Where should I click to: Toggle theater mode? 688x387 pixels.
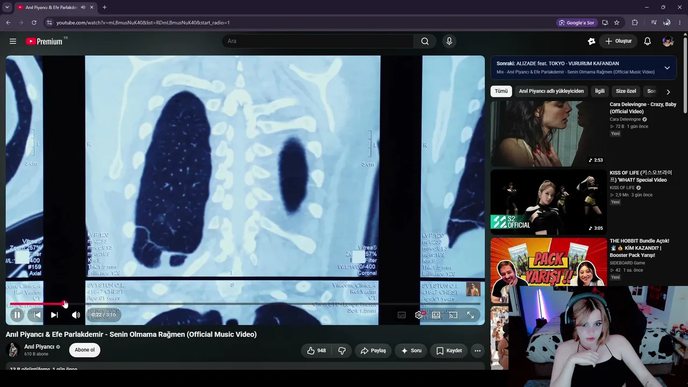(436, 315)
